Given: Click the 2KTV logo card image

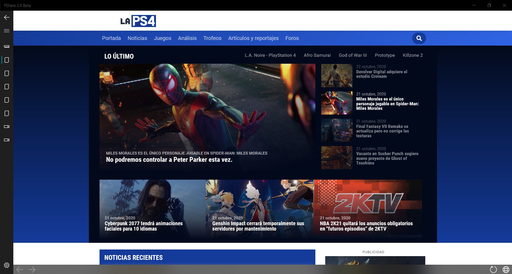Looking at the screenshot, I should coord(368,203).
